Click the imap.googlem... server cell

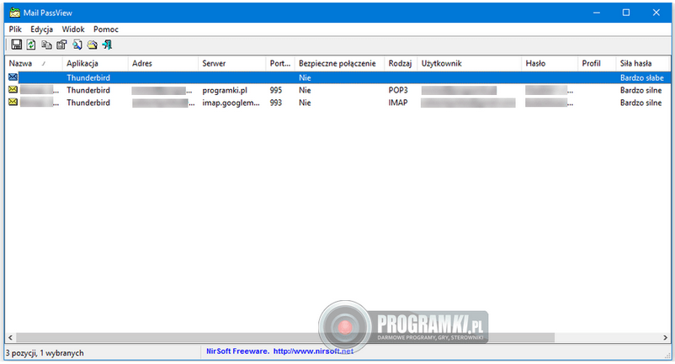[x=231, y=103]
